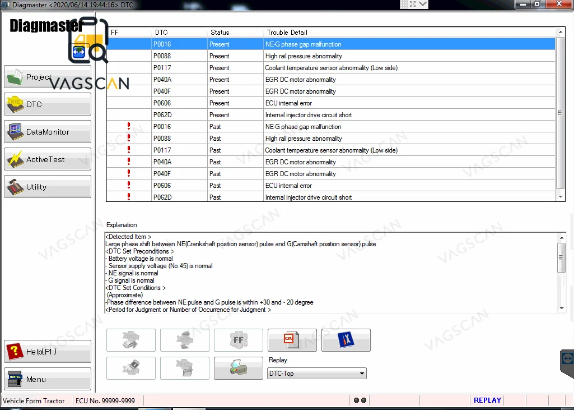Screen dimensions: 574x410
Task: Open the service manual tool button
Action: tap(346, 340)
